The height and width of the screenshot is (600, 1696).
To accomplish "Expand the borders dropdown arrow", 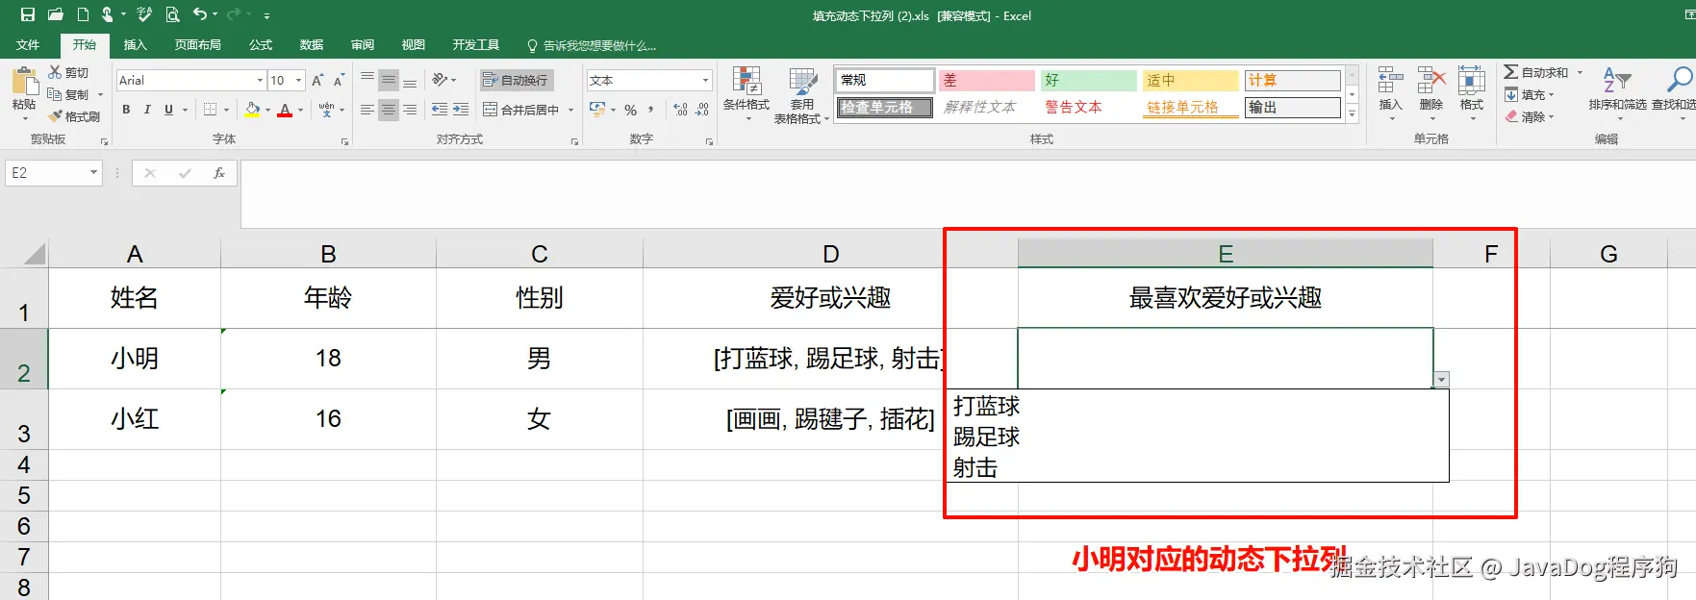I will (226, 111).
